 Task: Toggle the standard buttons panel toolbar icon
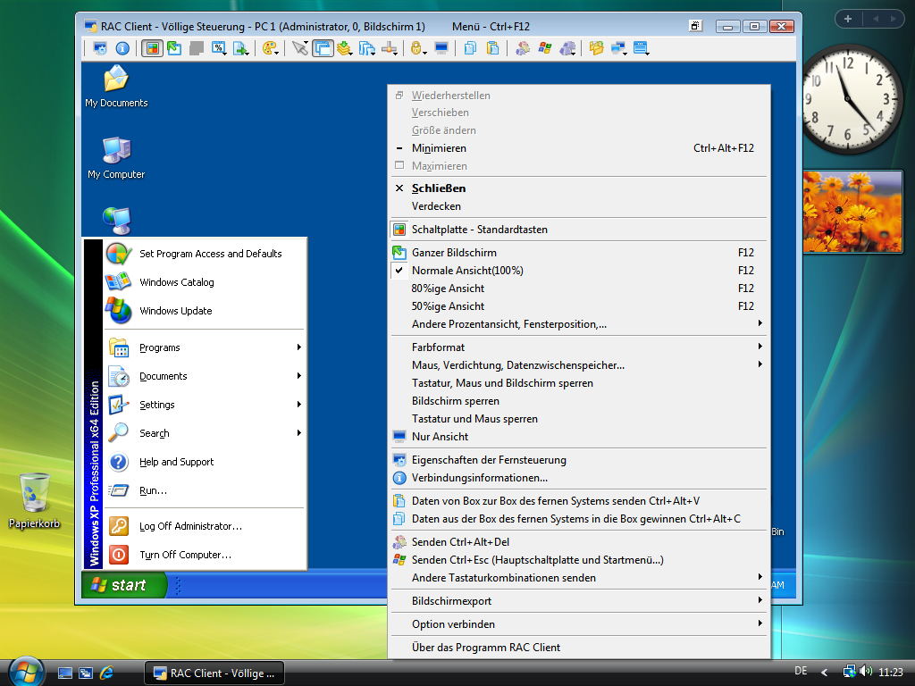(152, 48)
